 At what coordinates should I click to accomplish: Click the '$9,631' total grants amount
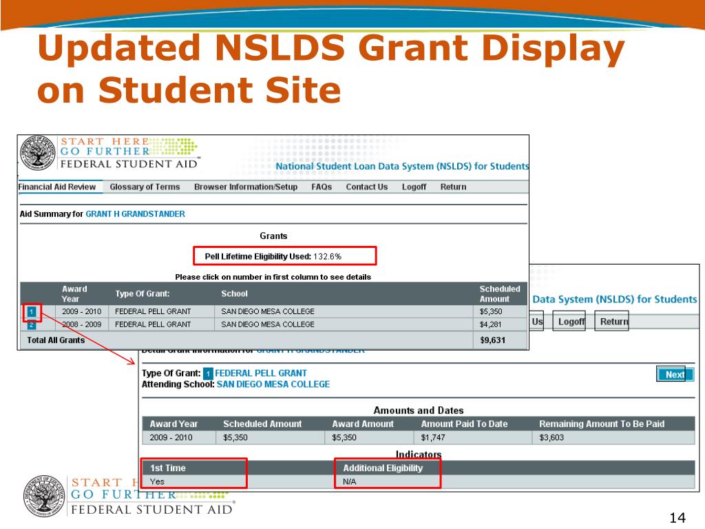[x=492, y=340]
